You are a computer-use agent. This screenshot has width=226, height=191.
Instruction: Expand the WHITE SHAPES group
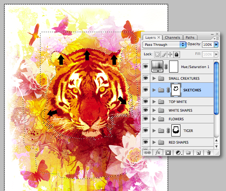pos(154,110)
